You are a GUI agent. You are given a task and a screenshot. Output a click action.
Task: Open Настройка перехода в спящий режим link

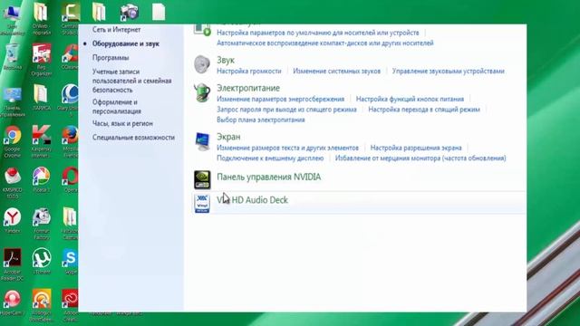pos(424,110)
